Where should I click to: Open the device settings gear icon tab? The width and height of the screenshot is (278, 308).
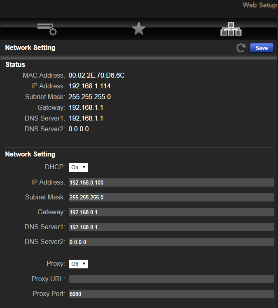(x=47, y=29)
